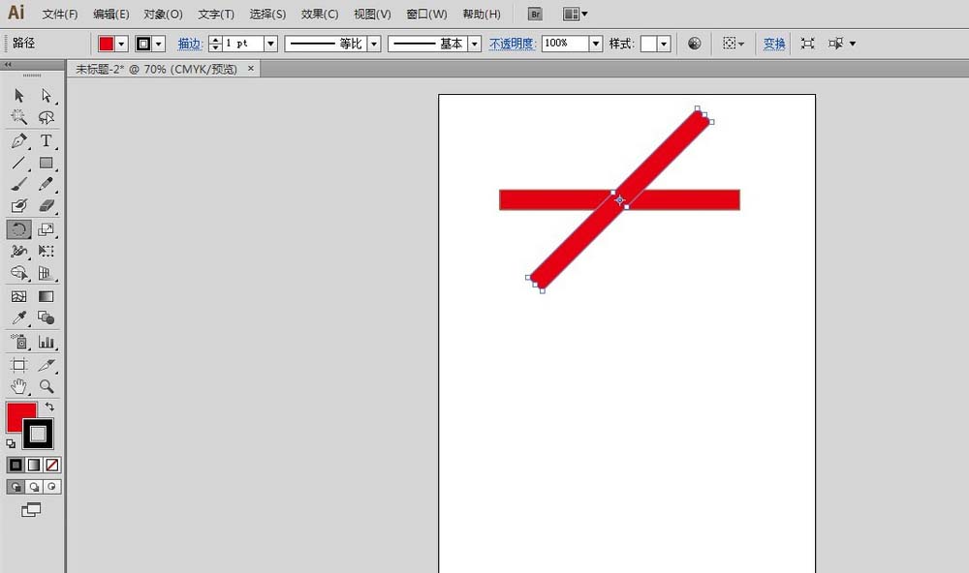Viewport: 969px width, 573px height.
Task: Reset to default fill and stroke
Action: (11, 443)
